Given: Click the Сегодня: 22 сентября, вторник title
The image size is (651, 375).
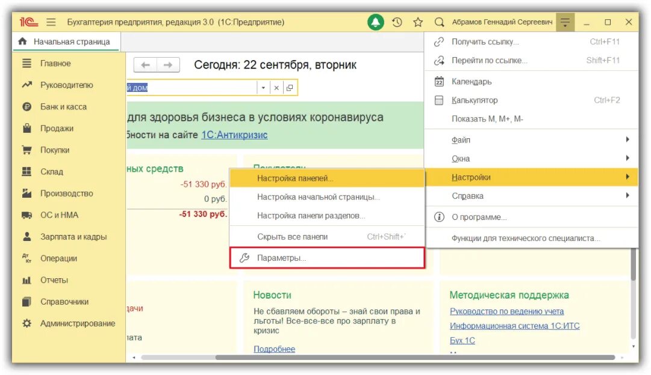Looking at the screenshot, I should click(x=275, y=65).
